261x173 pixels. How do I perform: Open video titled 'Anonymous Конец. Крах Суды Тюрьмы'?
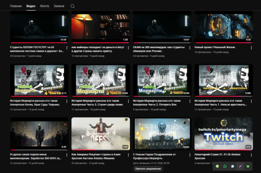click(35, 103)
